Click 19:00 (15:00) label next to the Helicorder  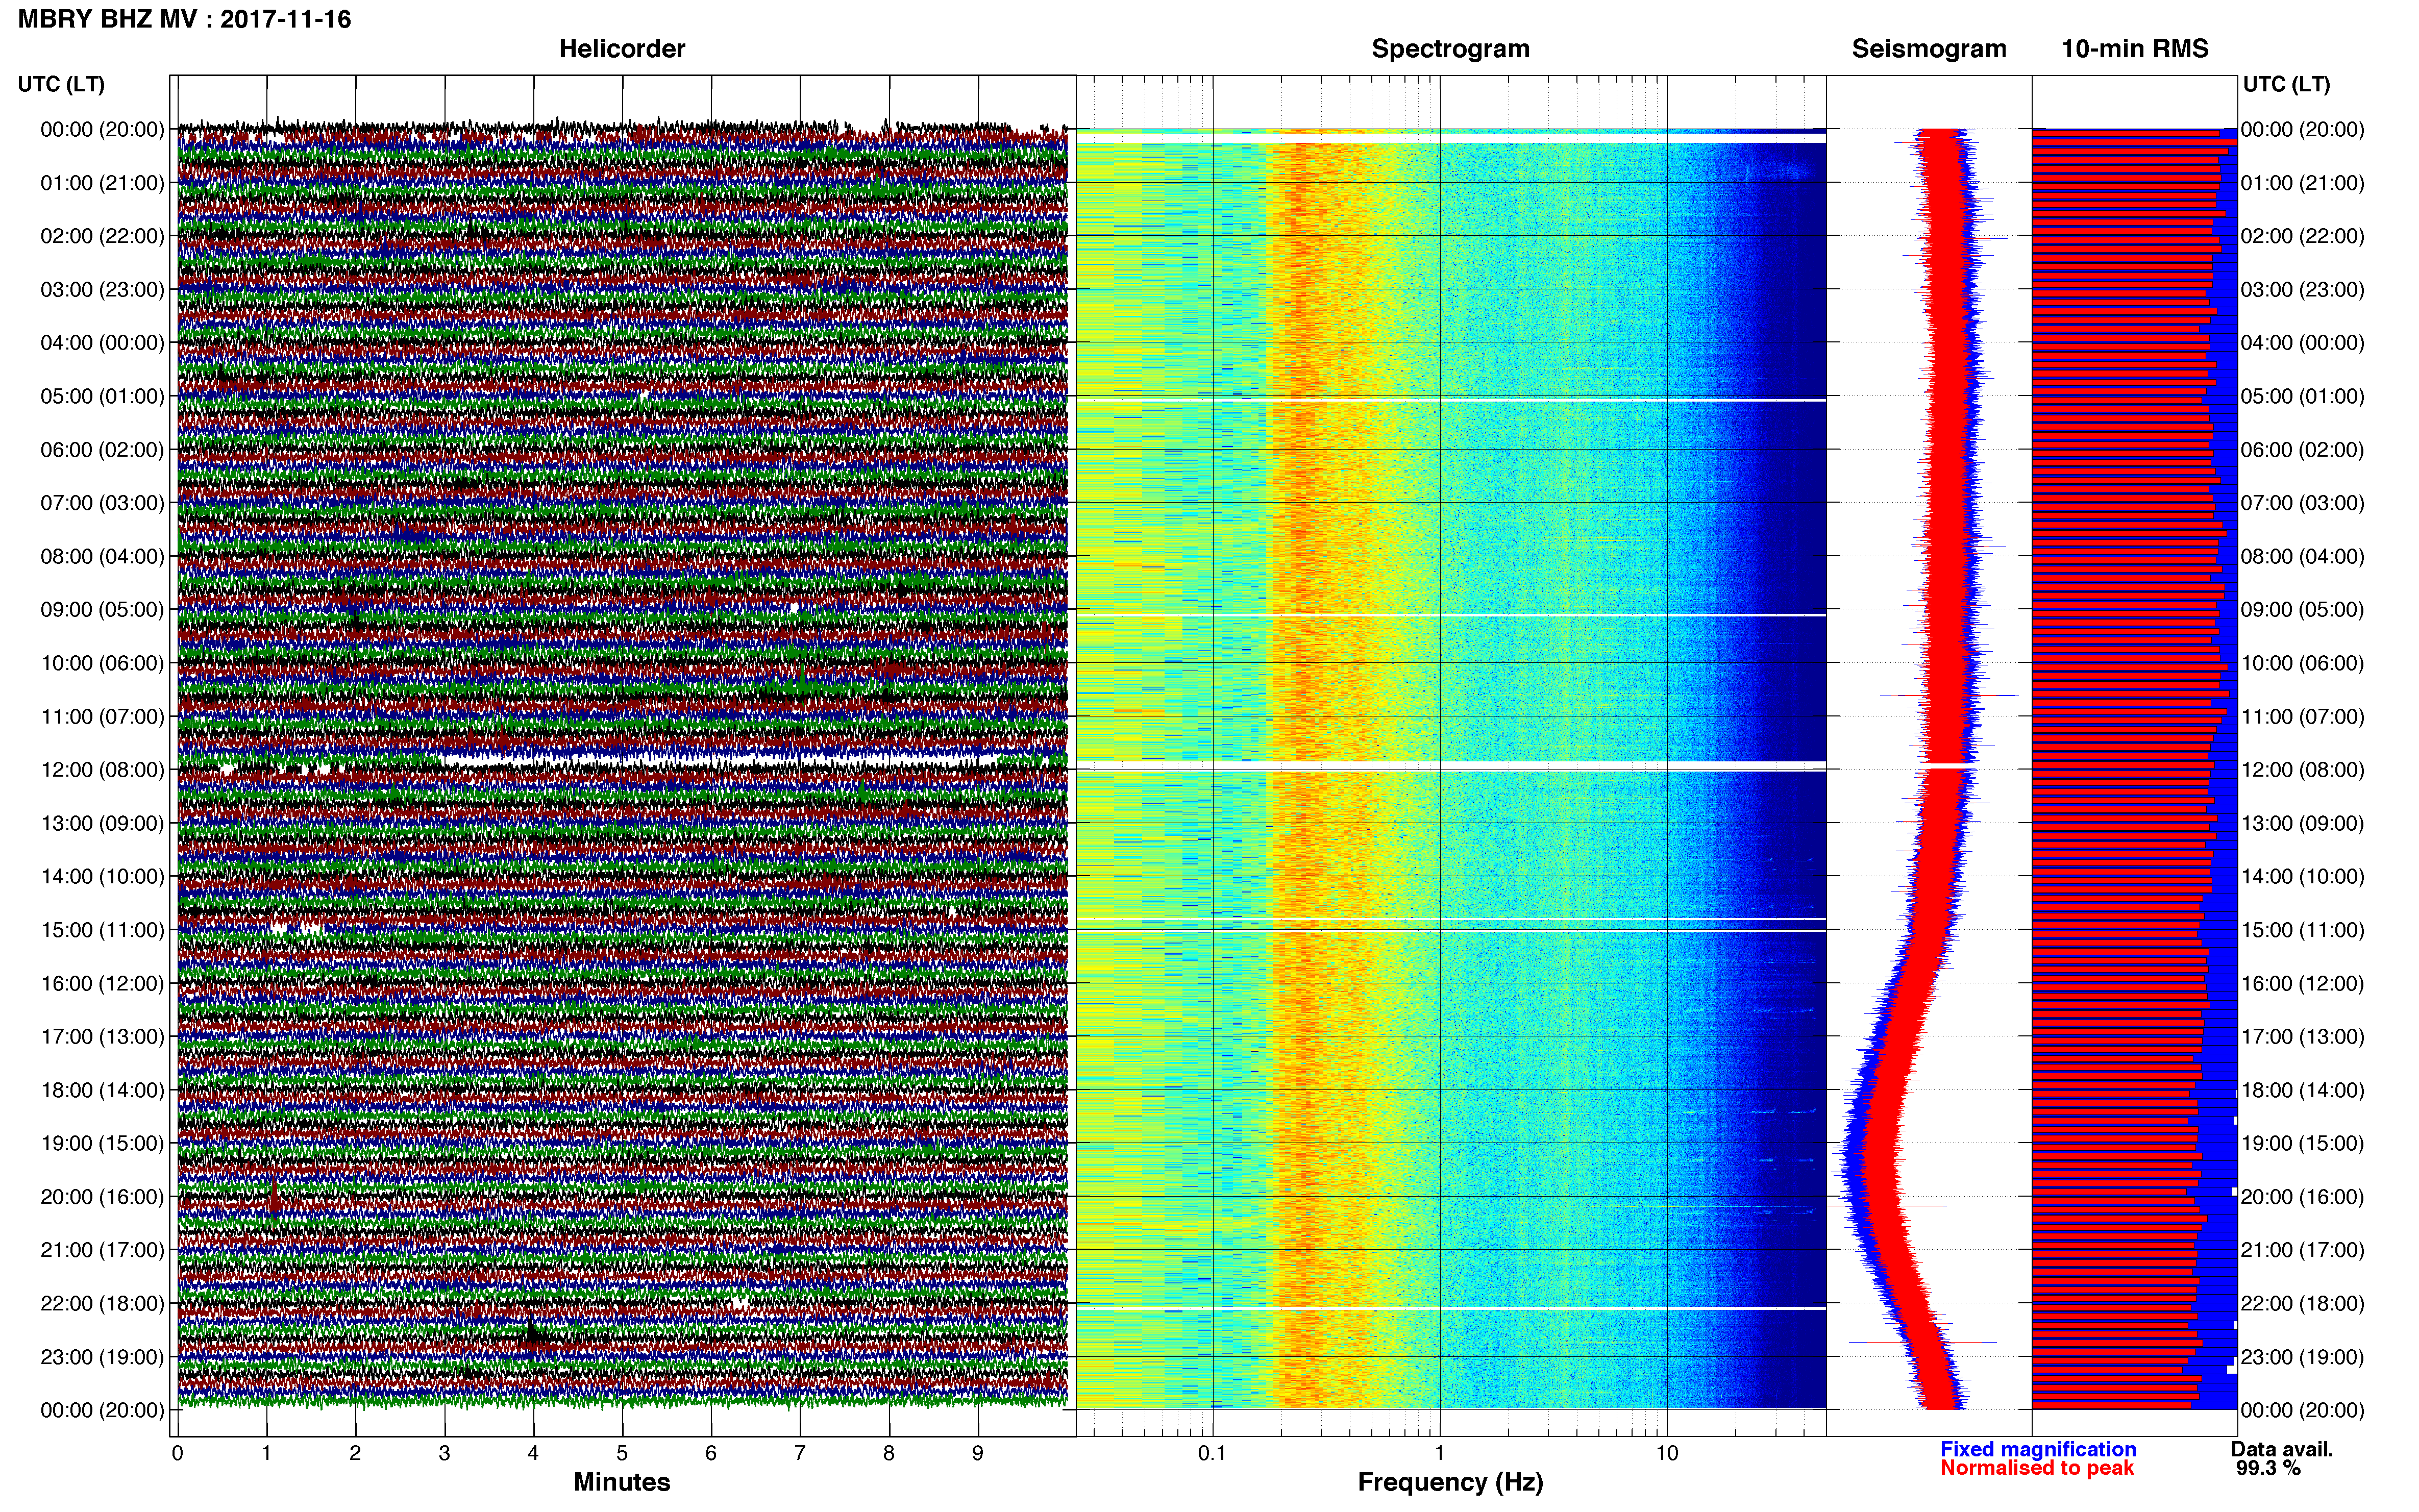[102, 1143]
